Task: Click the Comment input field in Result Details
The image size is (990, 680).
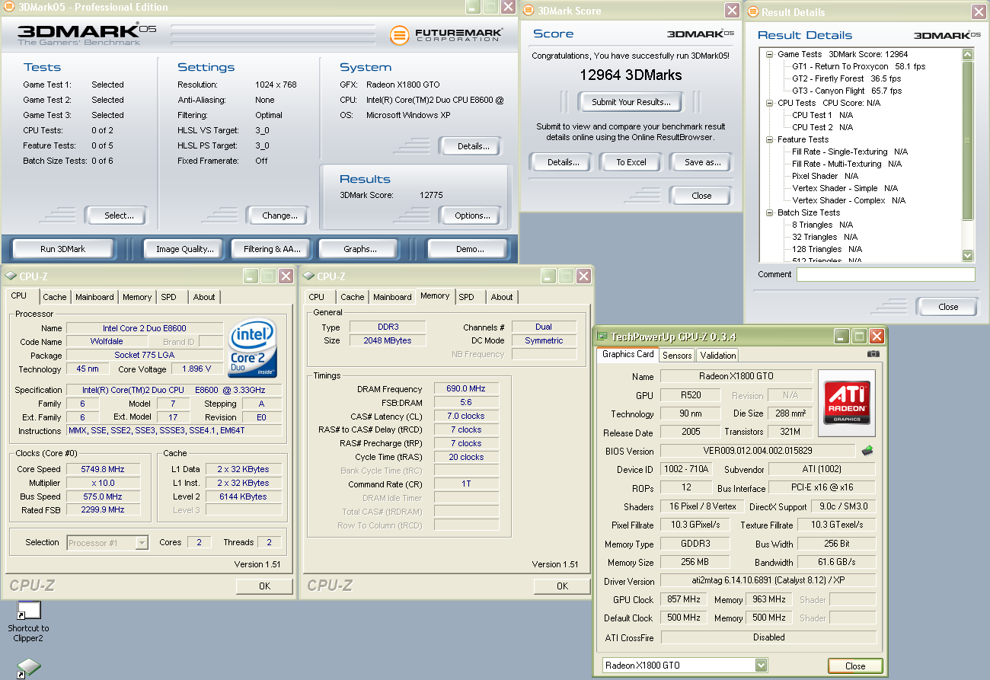Action: [x=886, y=275]
